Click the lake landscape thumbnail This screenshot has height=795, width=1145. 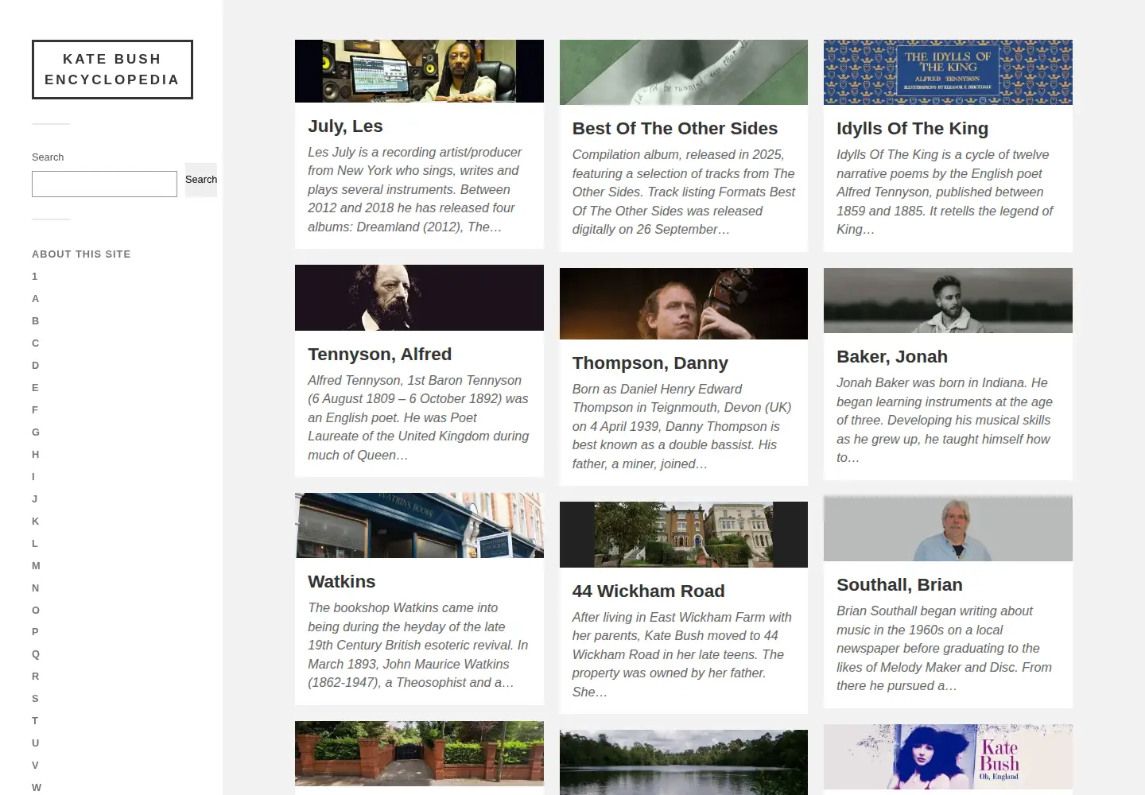684,762
